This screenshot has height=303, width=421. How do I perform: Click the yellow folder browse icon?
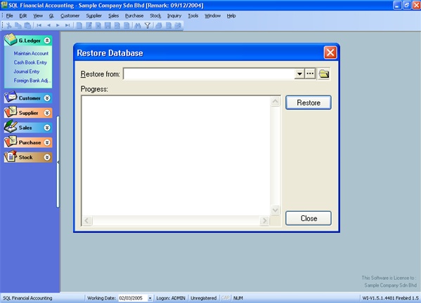pyautogui.click(x=323, y=74)
